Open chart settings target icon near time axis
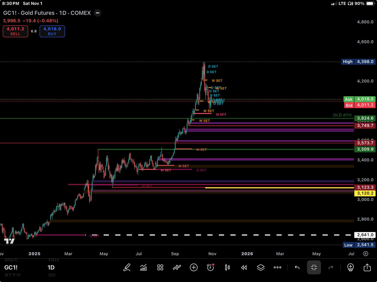The image size is (377, 282). click(366, 254)
